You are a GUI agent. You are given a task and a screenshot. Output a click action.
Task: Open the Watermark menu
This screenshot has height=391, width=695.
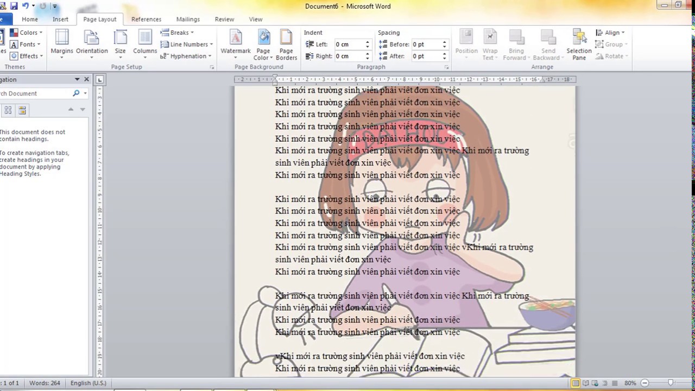[x=235, y=44]
